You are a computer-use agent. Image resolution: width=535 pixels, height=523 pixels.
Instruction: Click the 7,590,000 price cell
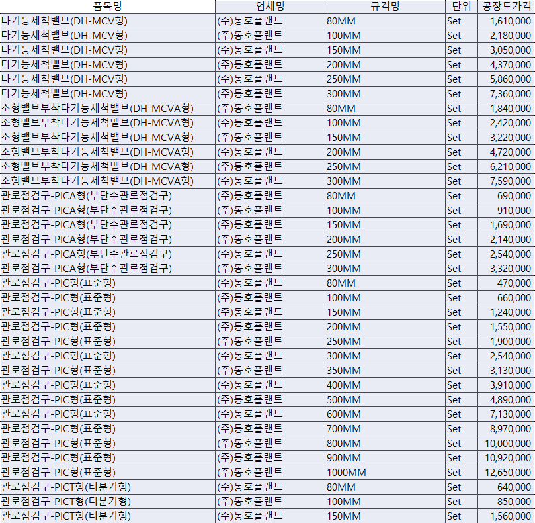click(507, 181)
